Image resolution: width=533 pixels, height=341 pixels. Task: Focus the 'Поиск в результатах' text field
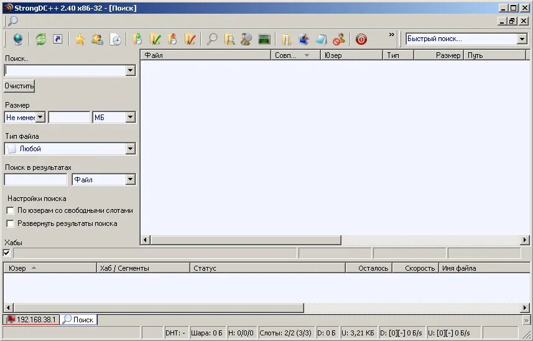click(35, 179)
